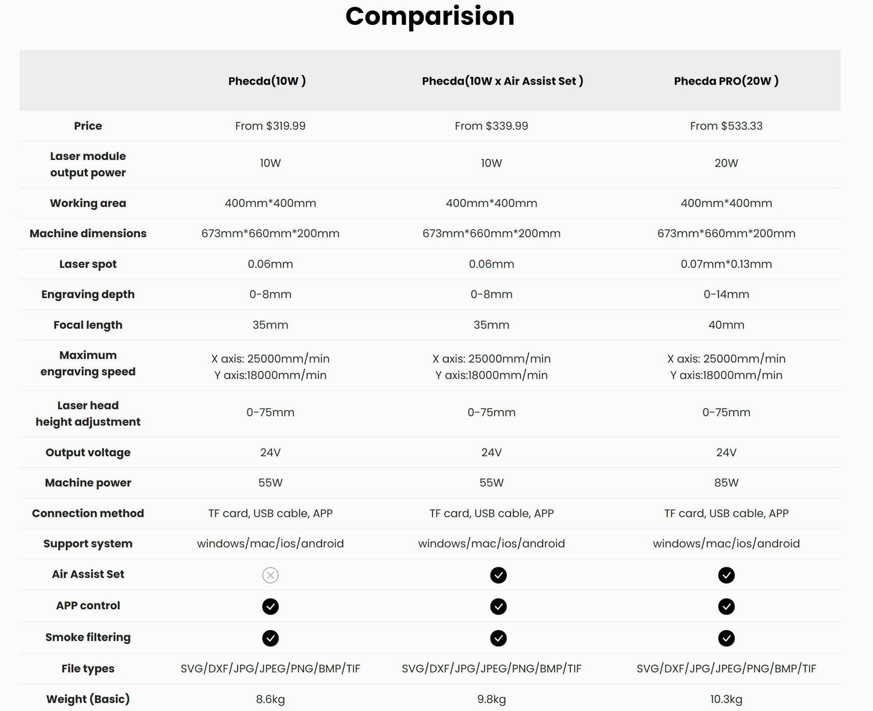Click the 0.07mm*0.13mm laser spot value
Screen dimensions: 873x711
click(726, 264)
